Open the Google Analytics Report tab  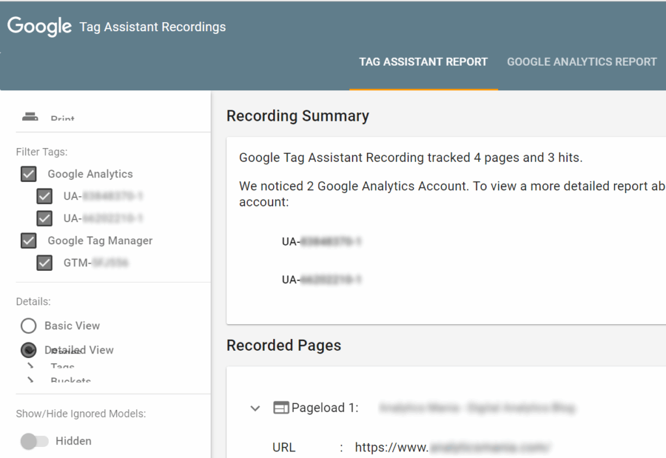(582, 62)
